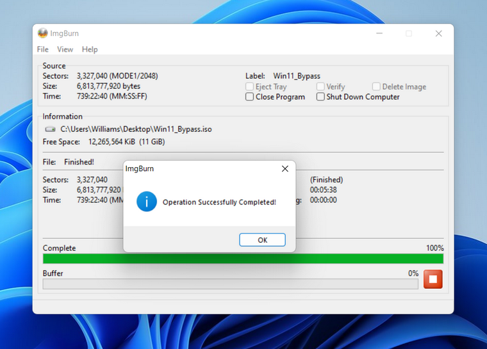Click the empty Buffer progress bar

(231, 284)
